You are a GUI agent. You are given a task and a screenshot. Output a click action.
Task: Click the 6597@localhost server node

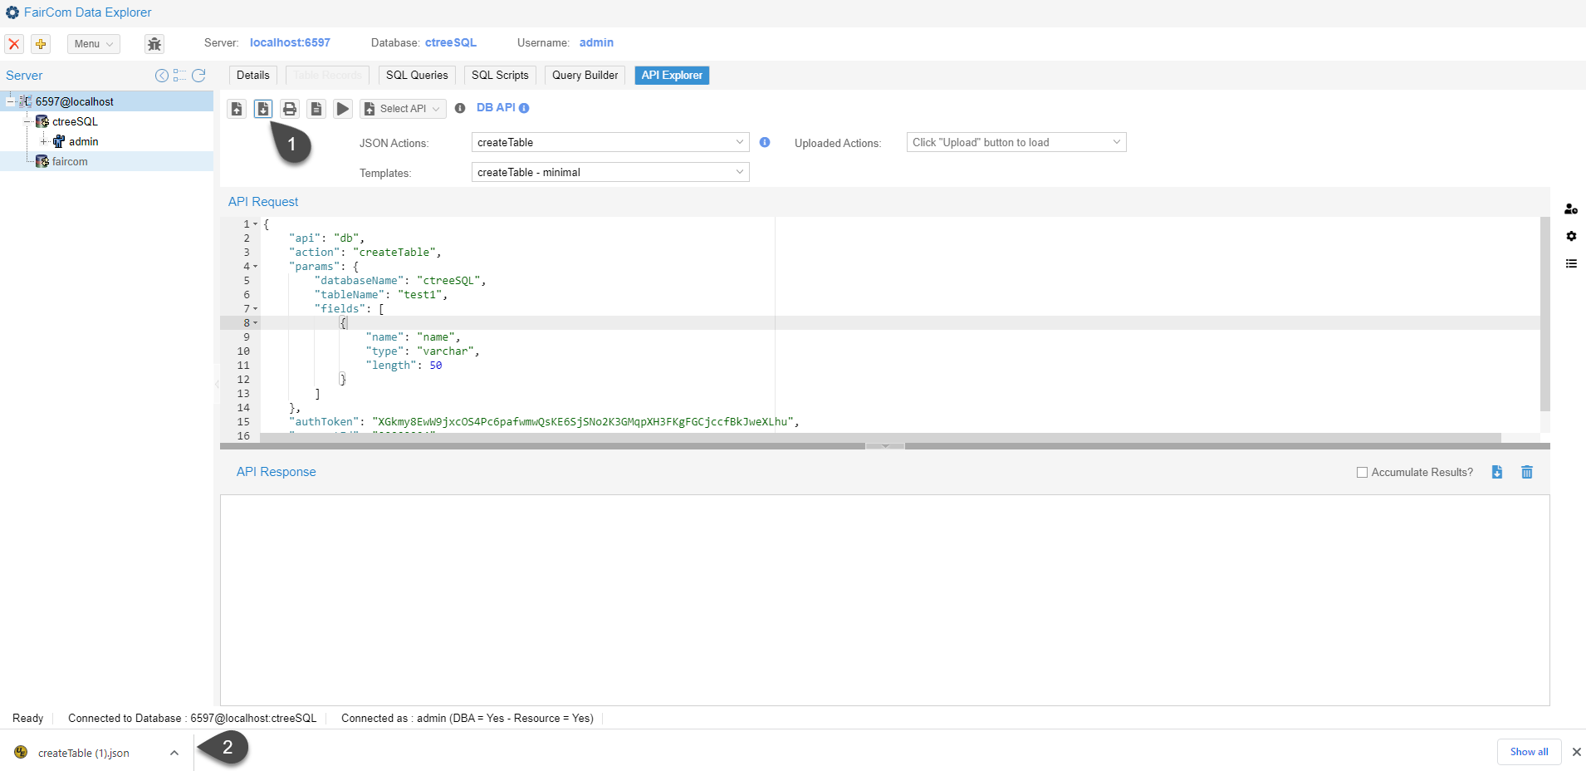74,101
